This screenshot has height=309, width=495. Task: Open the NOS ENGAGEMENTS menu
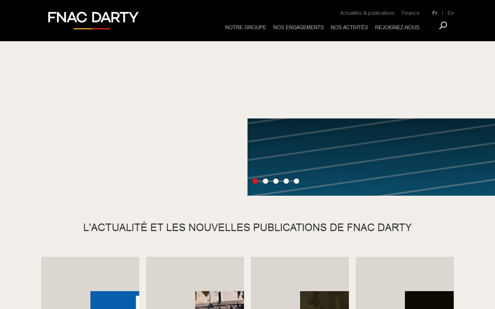coord(298,27)
